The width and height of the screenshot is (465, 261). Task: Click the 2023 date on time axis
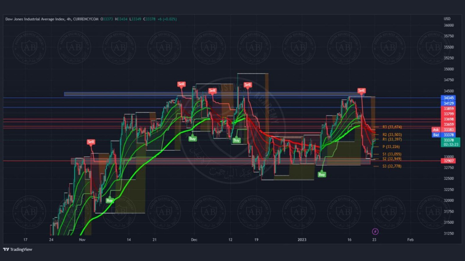click(x=302, y=240)
